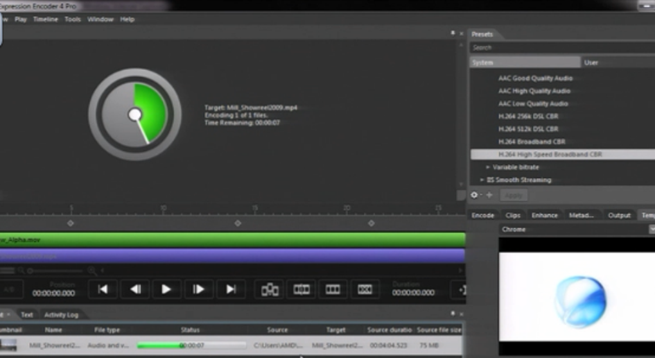Sort by the Source file size column header
The width and height of the screenshot is (655, 358).
click(x=439, y=330)
